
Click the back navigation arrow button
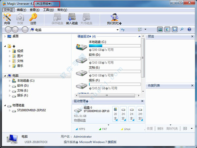point(8,30)
